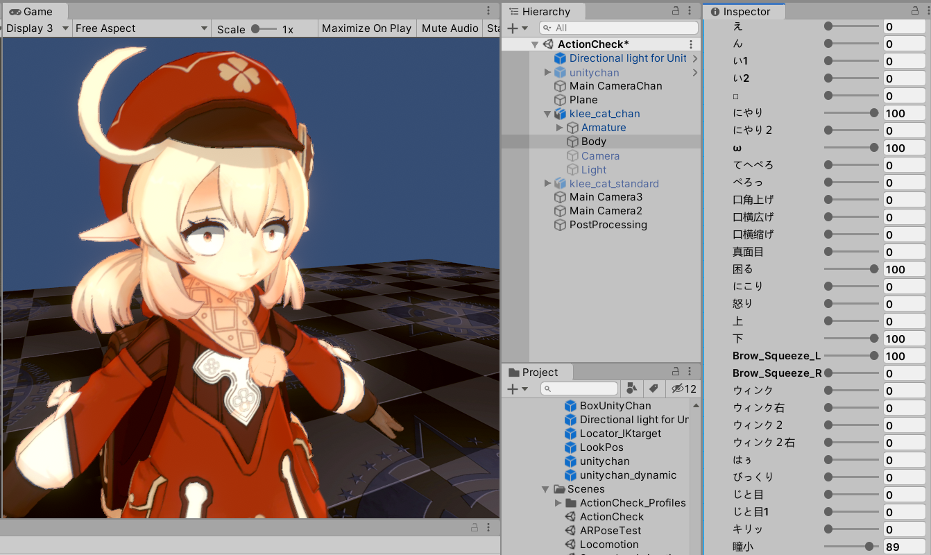Select the Inspector tab
The image size is (931, 555).
(744, 12)
